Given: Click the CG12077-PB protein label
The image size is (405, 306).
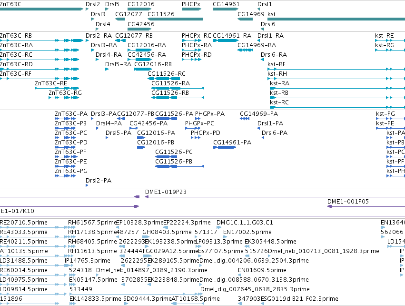Looking at the screenshot, I should click(x=136, y=114).
